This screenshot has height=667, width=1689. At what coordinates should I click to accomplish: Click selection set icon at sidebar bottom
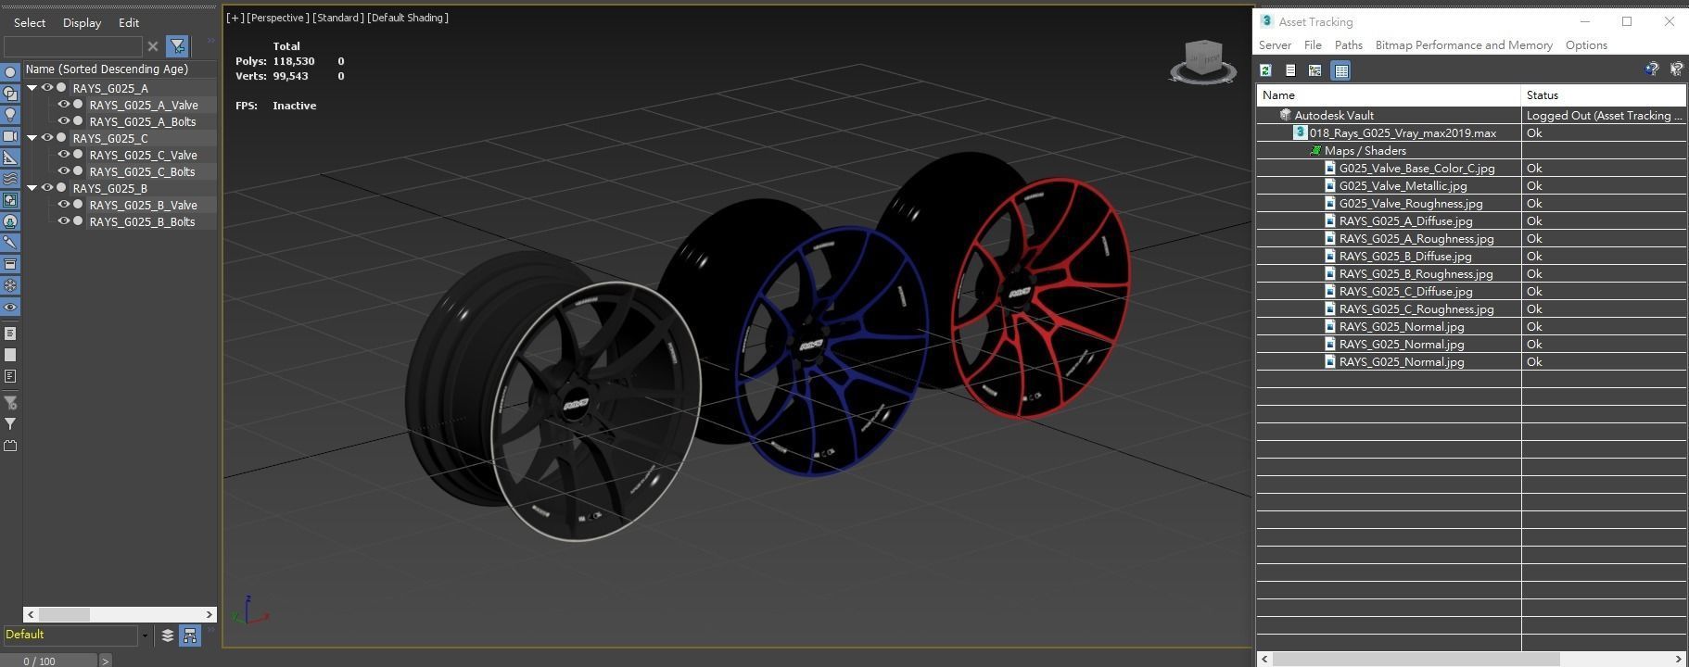click(10, 446)
